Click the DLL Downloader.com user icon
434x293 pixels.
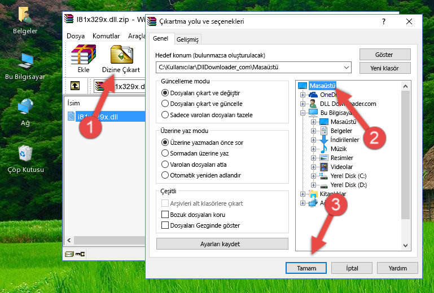[313, 104]
